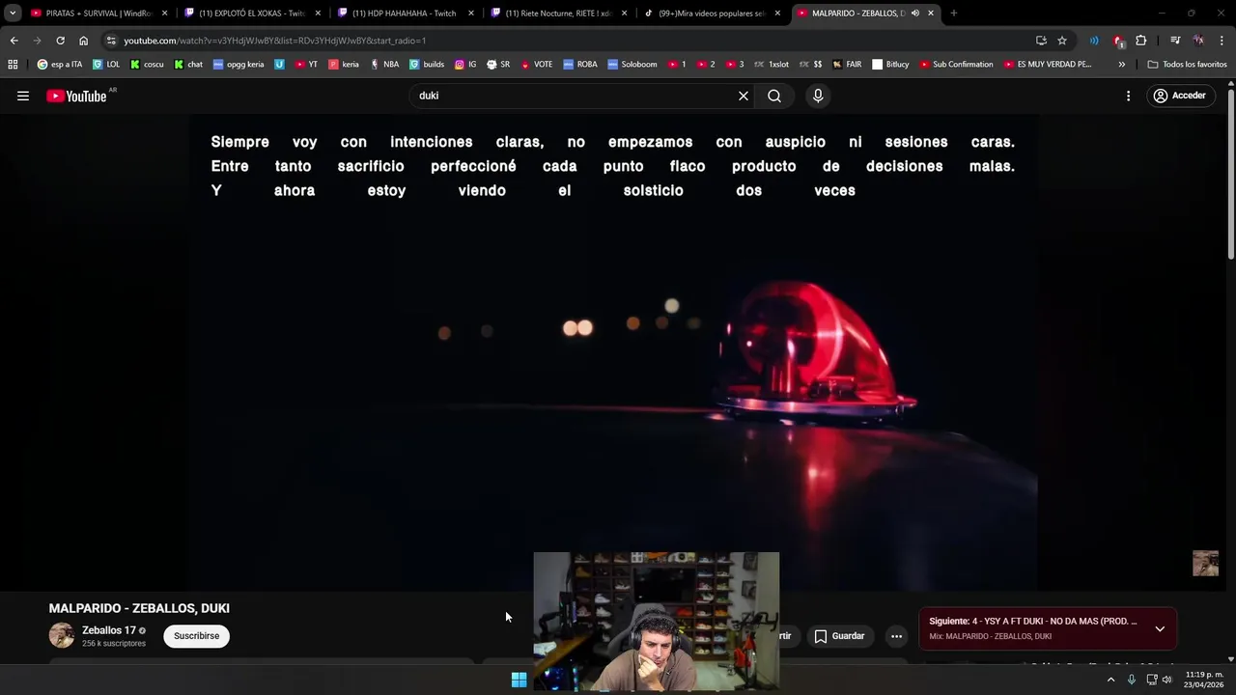Go to the YouTube home logo

point(76,96)
